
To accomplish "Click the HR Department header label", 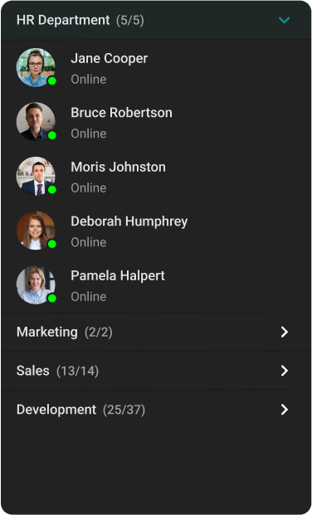I will click(x=63, y=21).
